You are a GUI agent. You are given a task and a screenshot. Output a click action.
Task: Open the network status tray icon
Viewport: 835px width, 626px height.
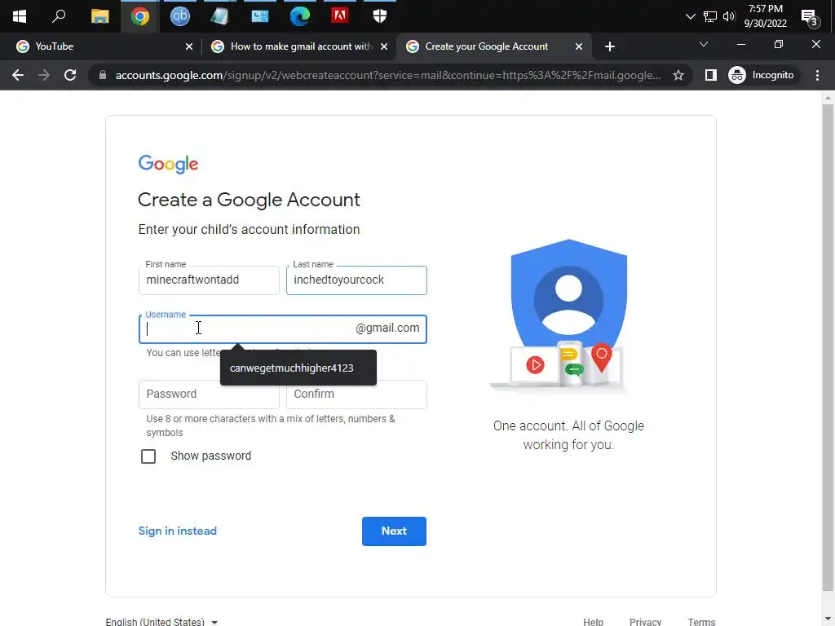click(x=710, y=16)
